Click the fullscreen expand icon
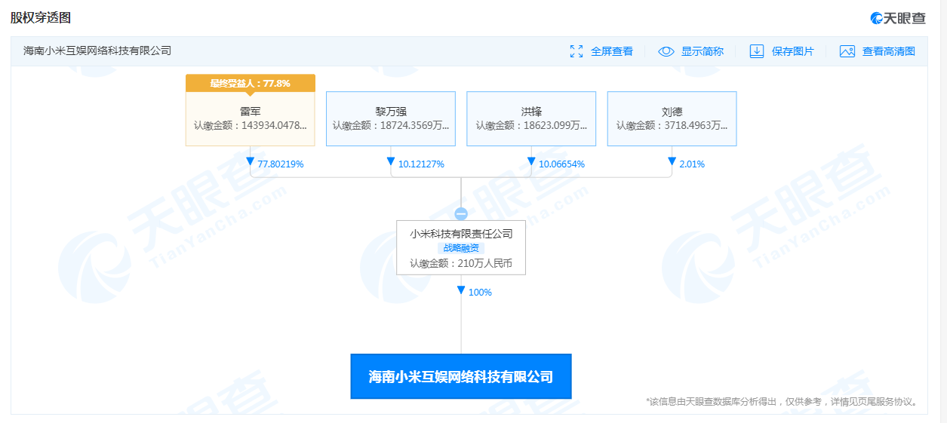This screenshot has height=423, width=947. coord(577,51)
